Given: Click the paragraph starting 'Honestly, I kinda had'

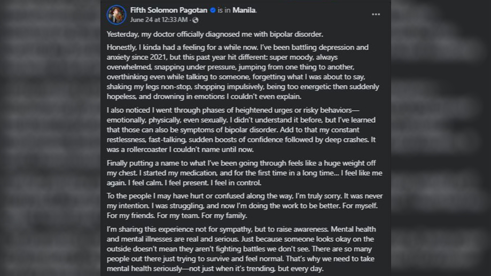Looking at the screenshot, I should pos(243,72).
